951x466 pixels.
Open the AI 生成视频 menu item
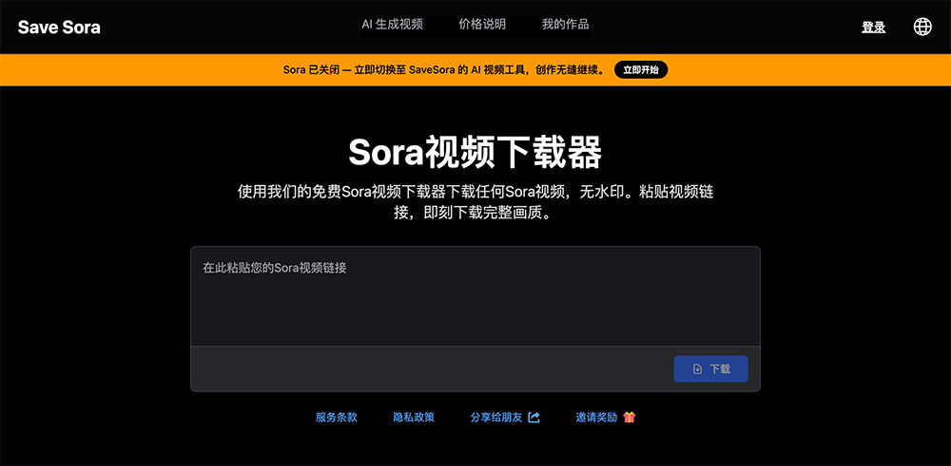pos(392,25)
